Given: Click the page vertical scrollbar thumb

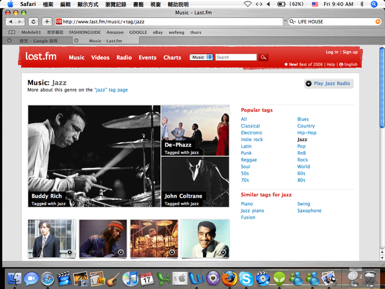Looking at the screenshot, I should (x=381, y=87).
